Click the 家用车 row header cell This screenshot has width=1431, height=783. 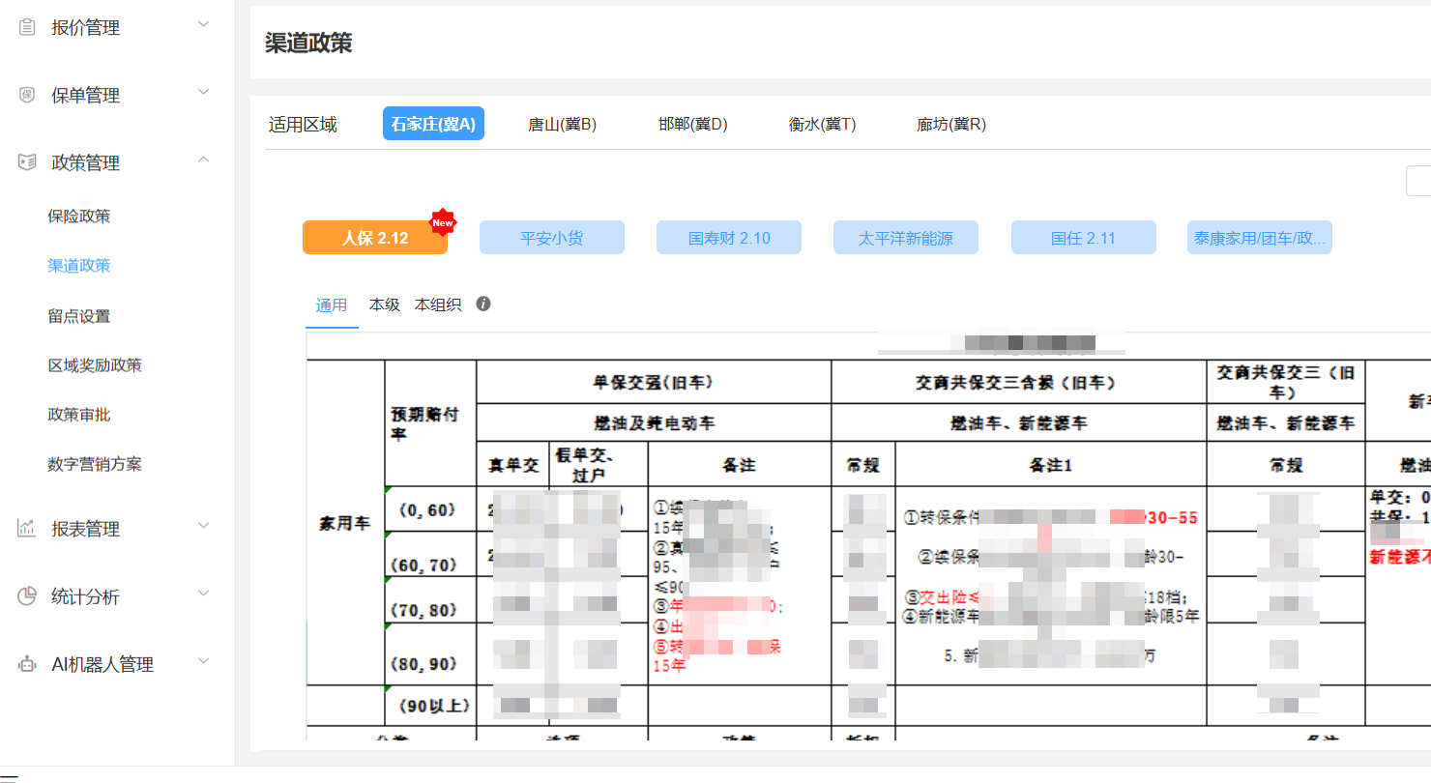[x=345, y=523]
